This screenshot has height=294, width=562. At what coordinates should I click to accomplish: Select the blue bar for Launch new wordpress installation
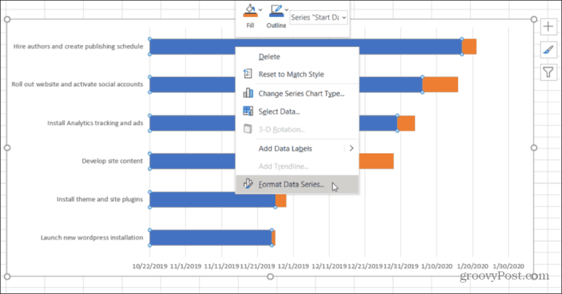[x=211, y=238]
